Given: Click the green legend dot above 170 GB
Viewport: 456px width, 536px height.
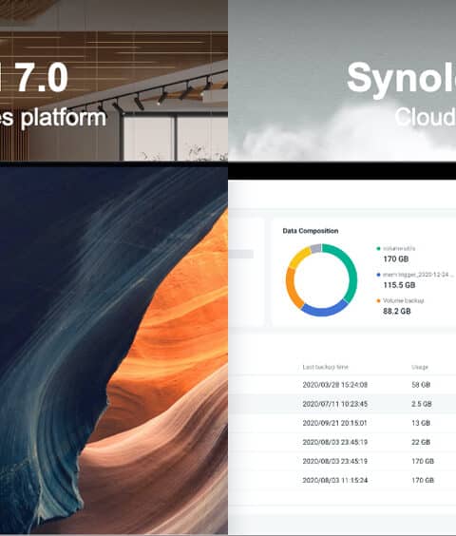Looking at the screenshot, I should pyautogui.click(x=378, y=248).
